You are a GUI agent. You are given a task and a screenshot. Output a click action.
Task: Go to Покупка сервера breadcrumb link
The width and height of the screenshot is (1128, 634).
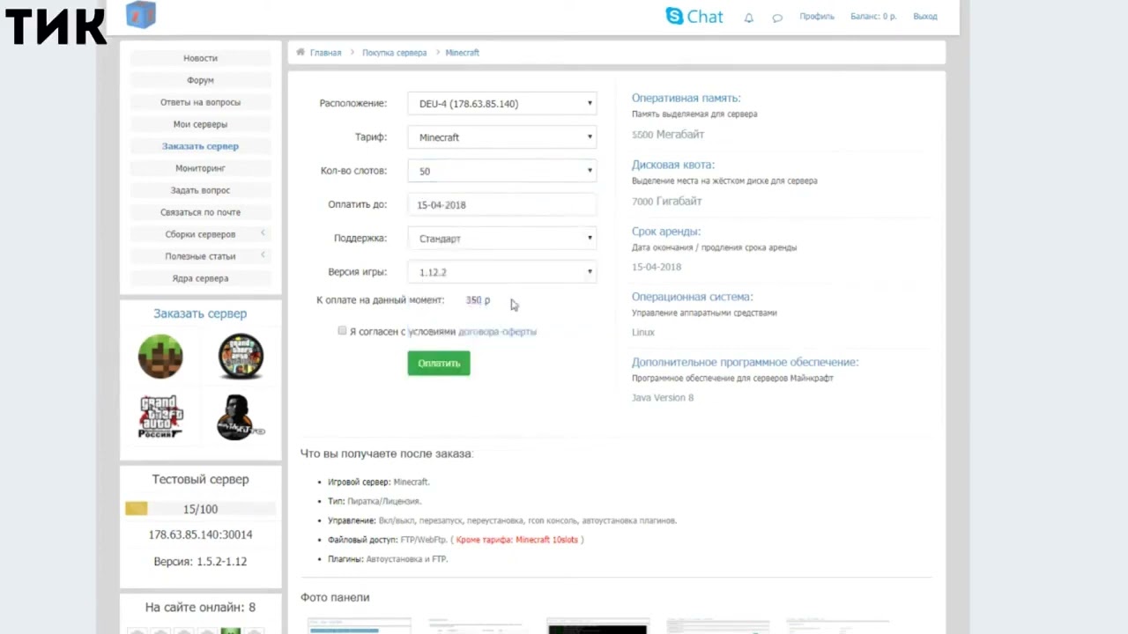[394, 53]
